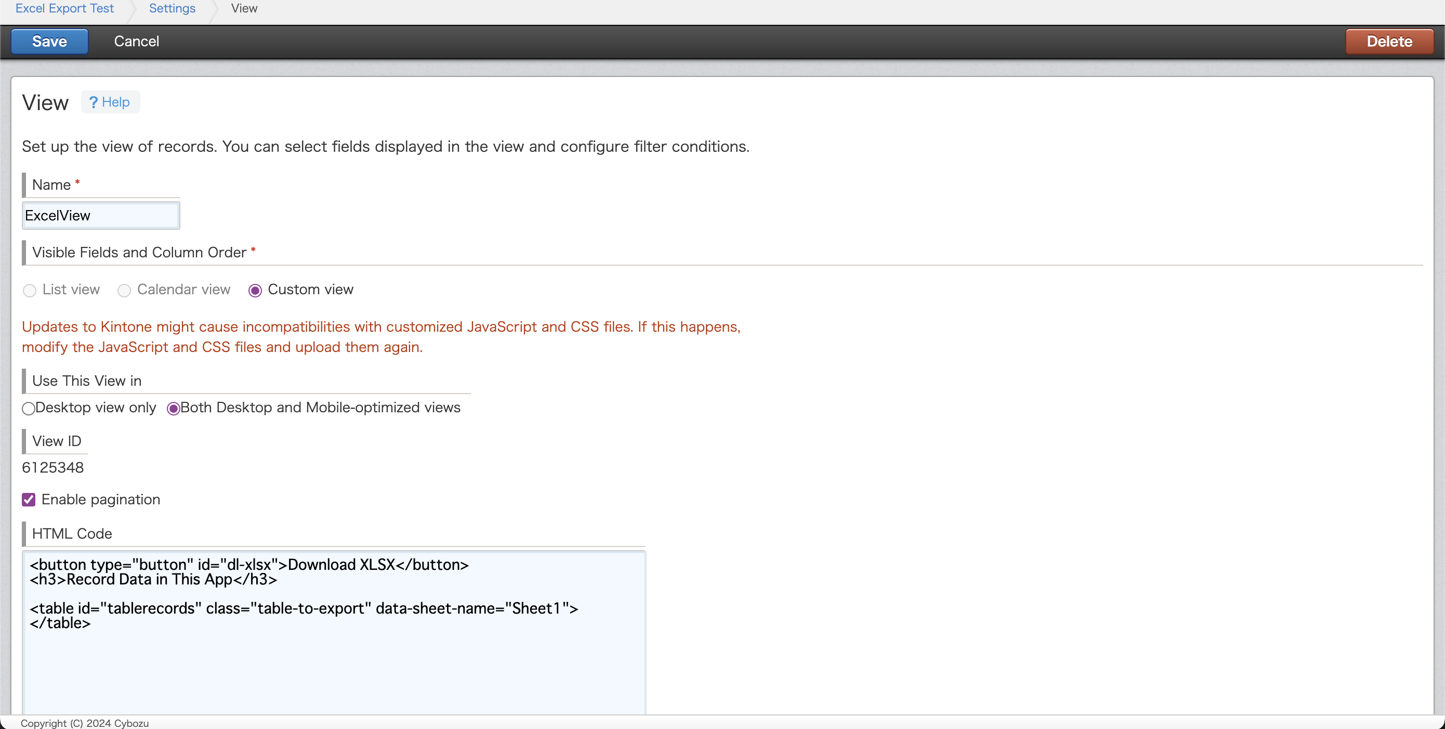Go to the Excel Export Test breadcrumb
The height and width of the screenshot is (729, 1445).
tap(64, 8)
